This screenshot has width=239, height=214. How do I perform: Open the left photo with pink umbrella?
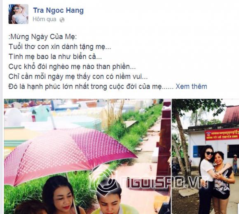[x=87, y=156]
